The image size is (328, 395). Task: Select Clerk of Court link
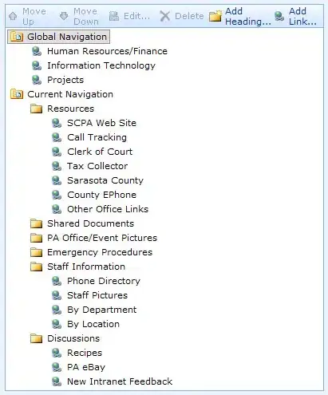[x=100, y=152]
